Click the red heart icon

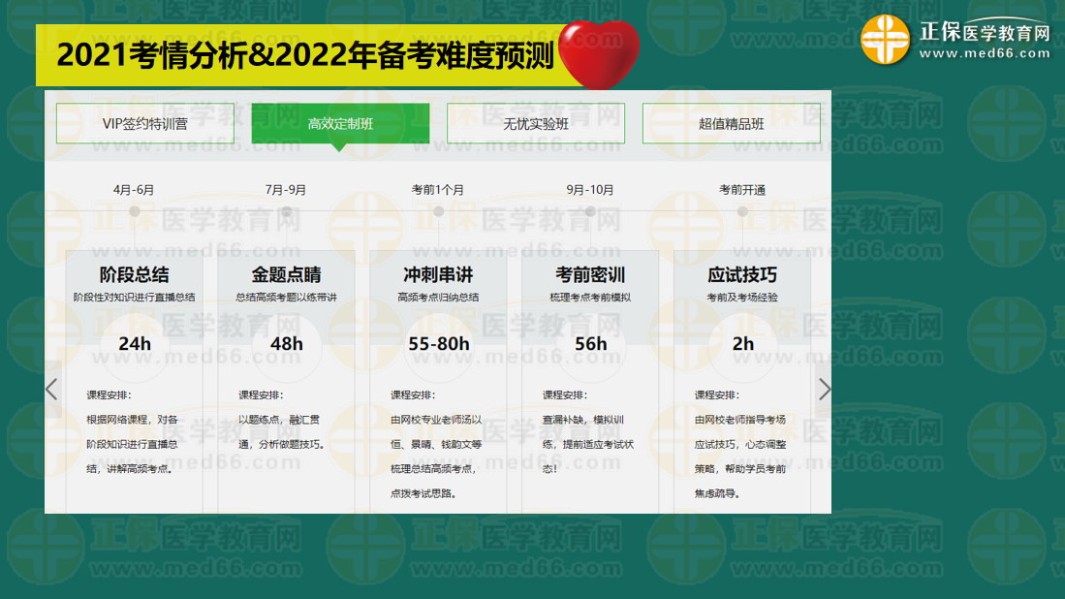point(600,52)
